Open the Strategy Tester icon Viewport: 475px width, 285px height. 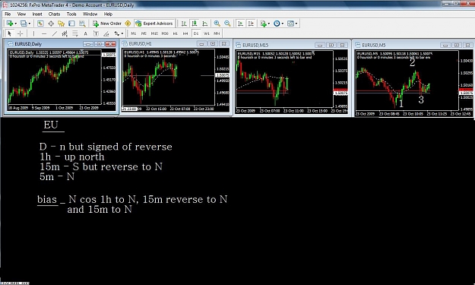(82, 24)
